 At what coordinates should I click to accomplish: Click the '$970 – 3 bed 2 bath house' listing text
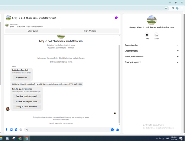coord(27,27)
